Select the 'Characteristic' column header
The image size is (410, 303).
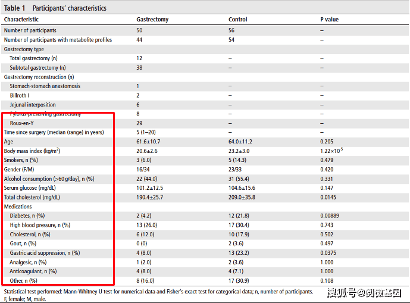[x=23, y=20]
